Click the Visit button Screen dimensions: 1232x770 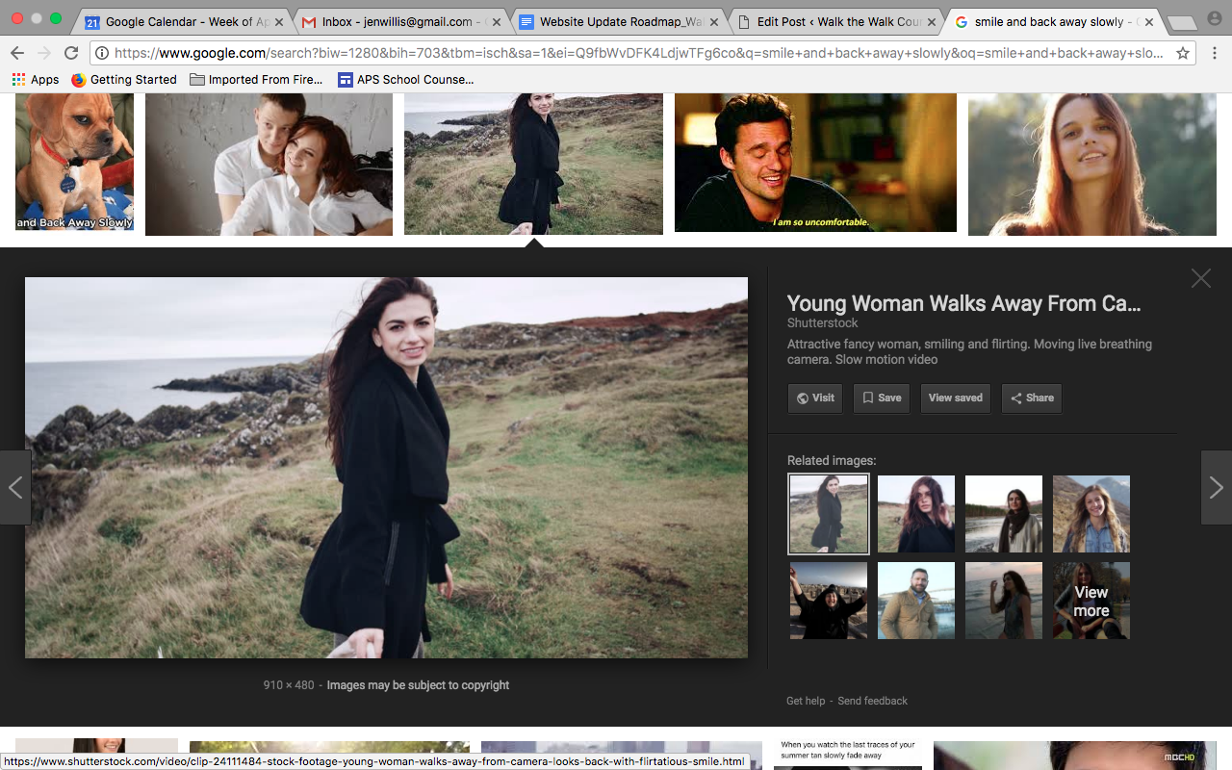(814, 398)
